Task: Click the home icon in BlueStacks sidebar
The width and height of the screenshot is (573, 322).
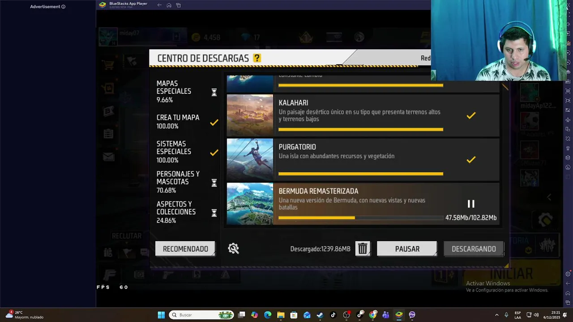Action: (568, 293)
